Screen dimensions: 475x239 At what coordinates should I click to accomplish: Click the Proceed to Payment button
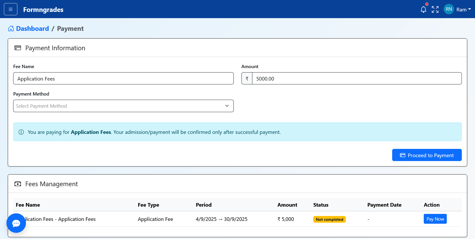[x=427, y=155]
